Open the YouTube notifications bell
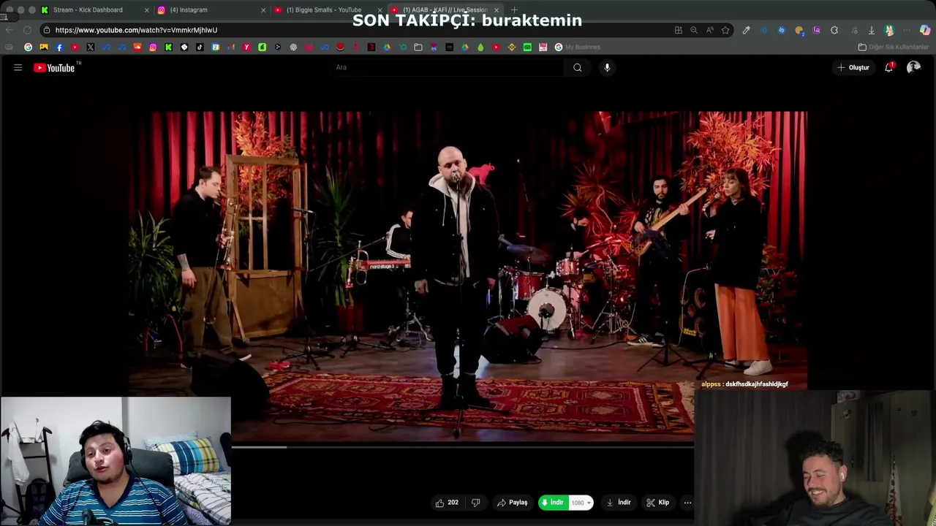936x526 pixels. pos(888,67)
